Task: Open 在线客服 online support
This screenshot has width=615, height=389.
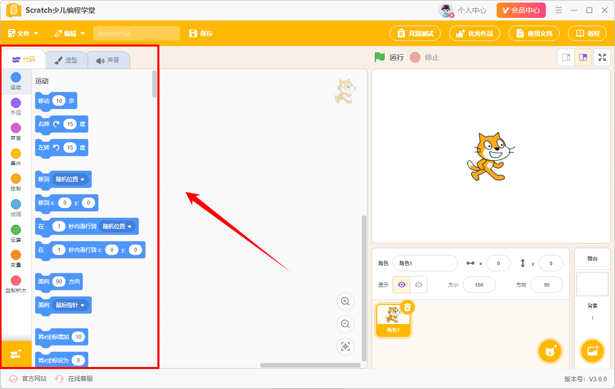Action: [x=80, y=379]
